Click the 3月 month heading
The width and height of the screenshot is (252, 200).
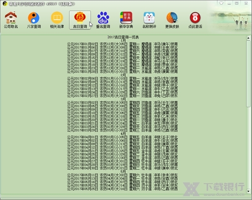click(x=123, y=99)
